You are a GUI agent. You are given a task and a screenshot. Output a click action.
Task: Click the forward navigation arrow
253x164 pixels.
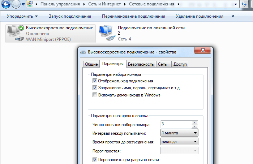click(16, 4)
